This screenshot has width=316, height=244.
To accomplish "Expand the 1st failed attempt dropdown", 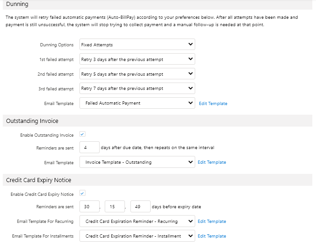I will click(137, 59).
